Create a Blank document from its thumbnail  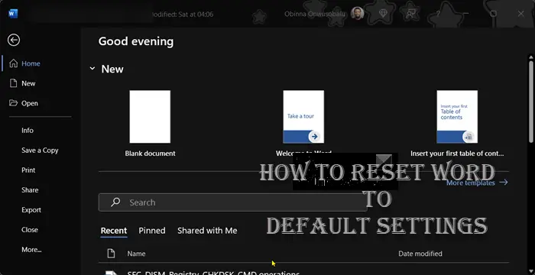tap(150, 117)
